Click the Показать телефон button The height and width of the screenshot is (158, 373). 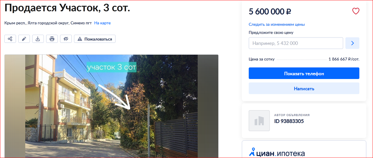[304, 73]
